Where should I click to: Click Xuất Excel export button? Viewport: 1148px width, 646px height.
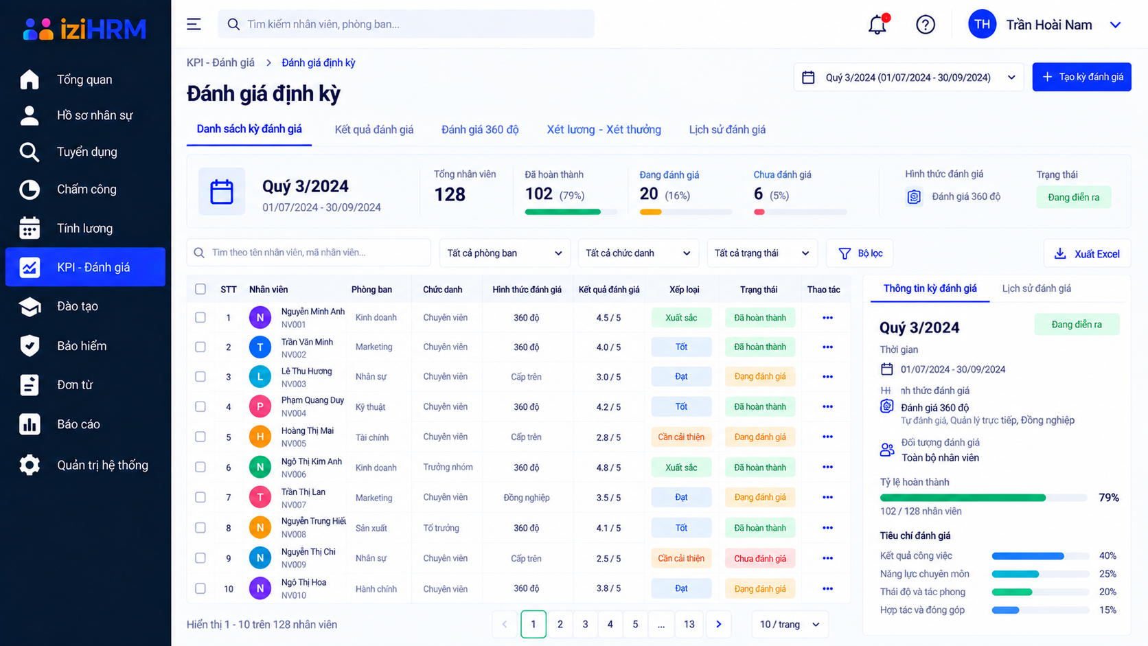tap(1087, 253)
